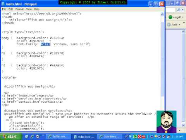Close the index.html Notepad window
The image size is (186, 140).
click(162, 4)
